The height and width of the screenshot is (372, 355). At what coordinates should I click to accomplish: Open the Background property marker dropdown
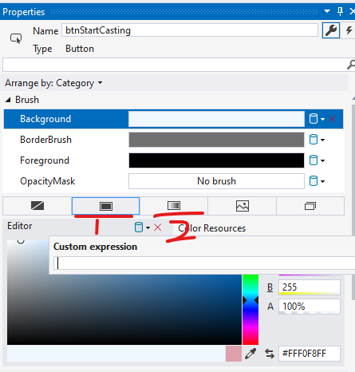(x=317, y=119)
